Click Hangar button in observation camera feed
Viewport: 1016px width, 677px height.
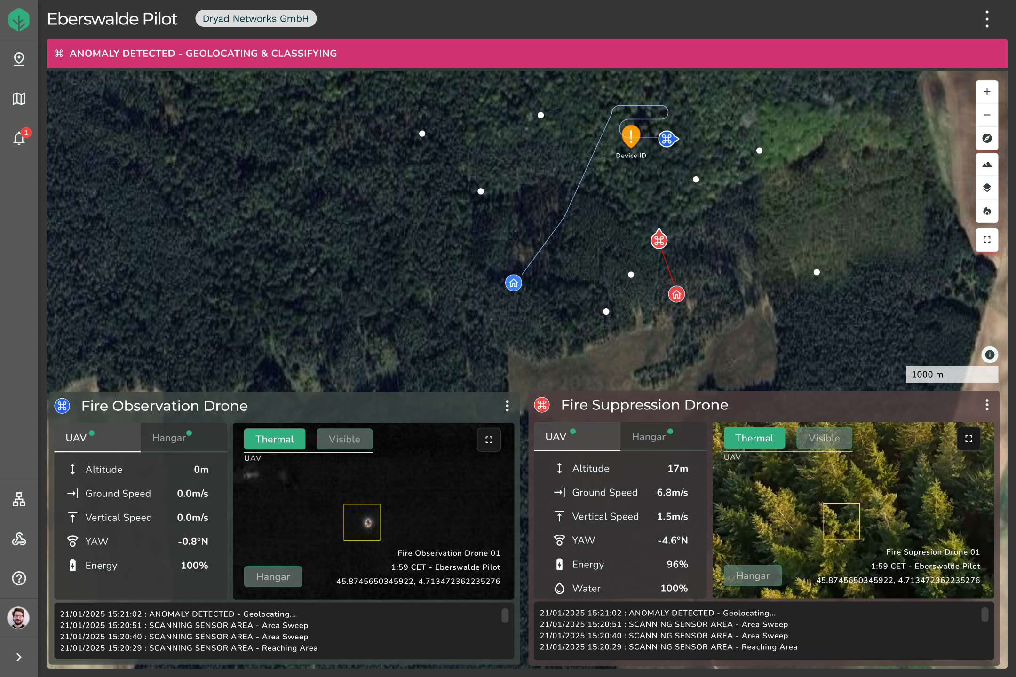click(x=273, y=577)
